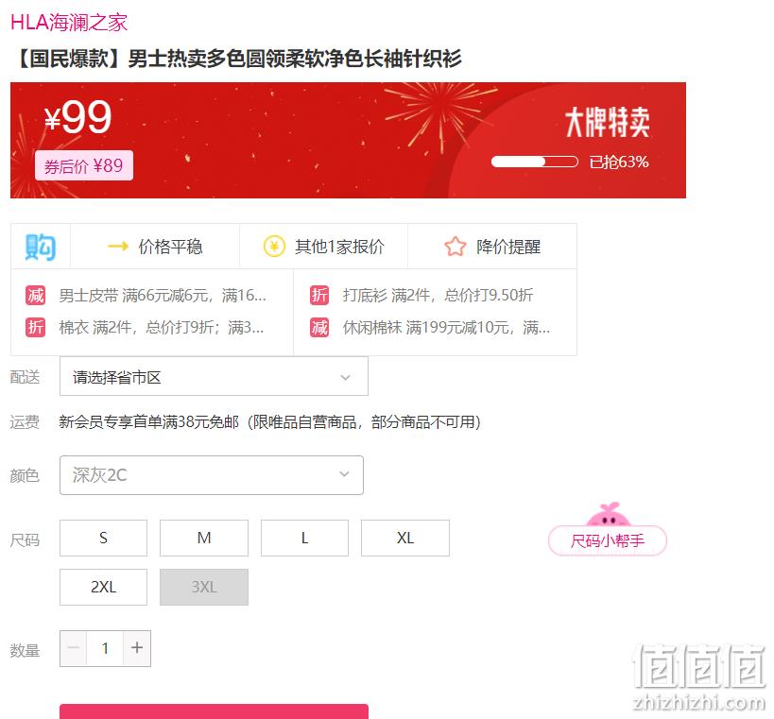Click the 已抢63% progress bar
This screenshot has width=774, height=719.
click(x=535, y=162)
